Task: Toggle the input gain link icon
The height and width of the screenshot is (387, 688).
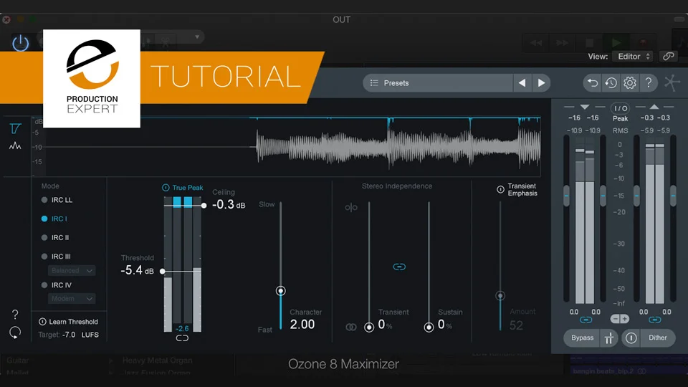Action: click(586, 320)
